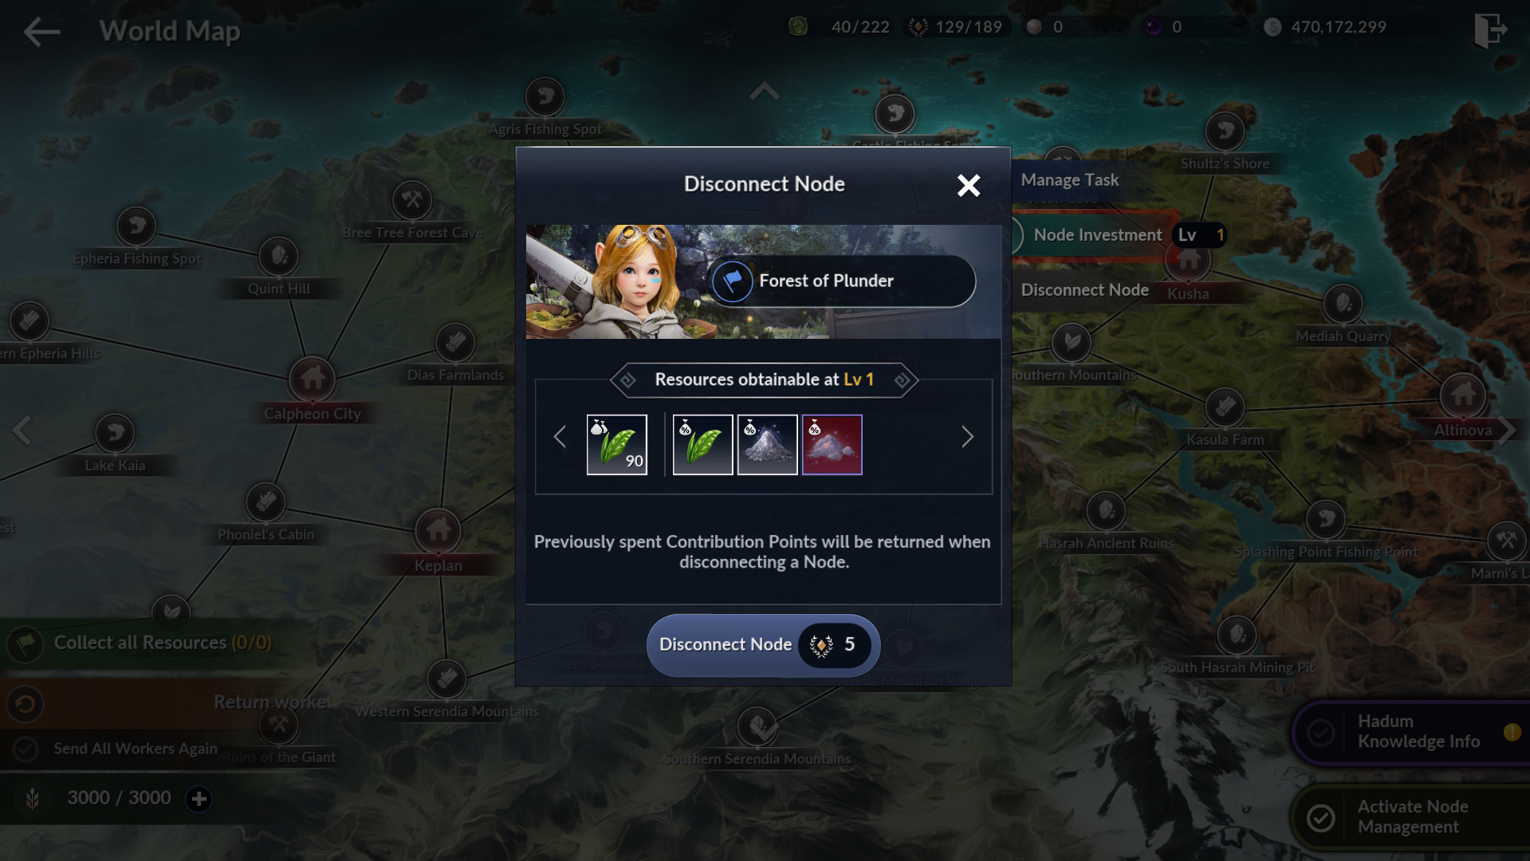Image resolution: width=1530 pixels, height=861 pixels.
Task: Open the Manage Task menu item
Action: tap(1070, 180)
